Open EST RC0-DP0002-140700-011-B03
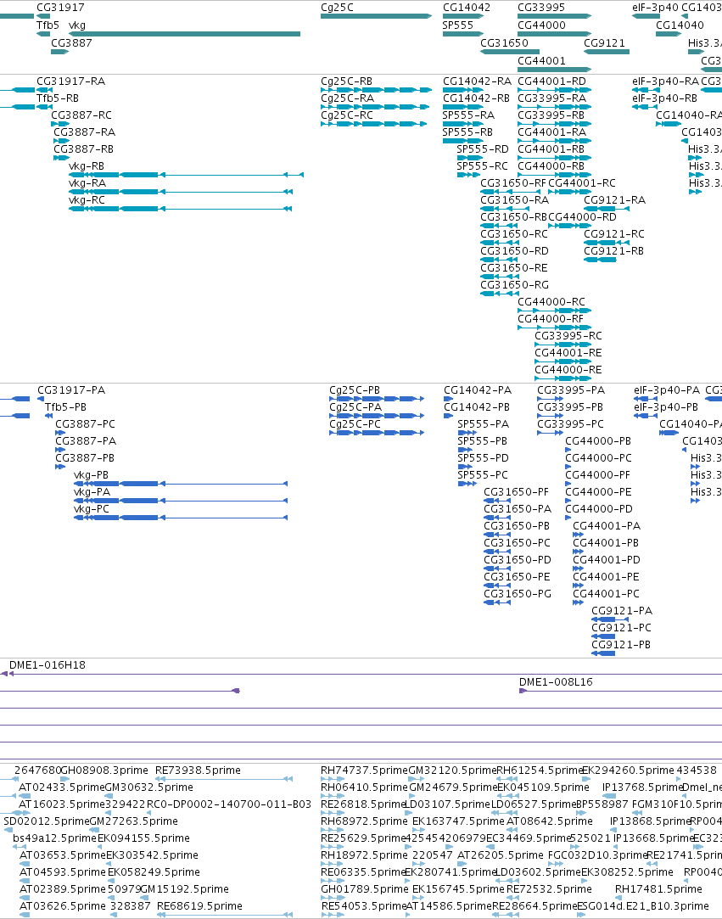 (229, 804)
